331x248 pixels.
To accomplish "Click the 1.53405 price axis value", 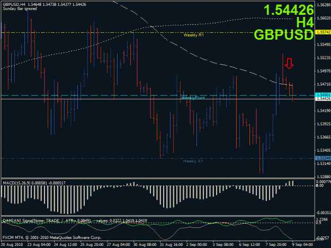I will click(x=324, y=151).
